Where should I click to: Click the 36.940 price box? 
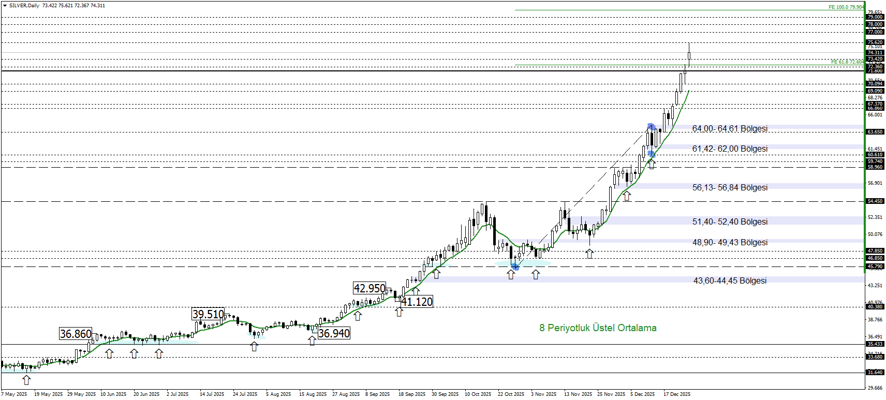(x=334, y=333)
